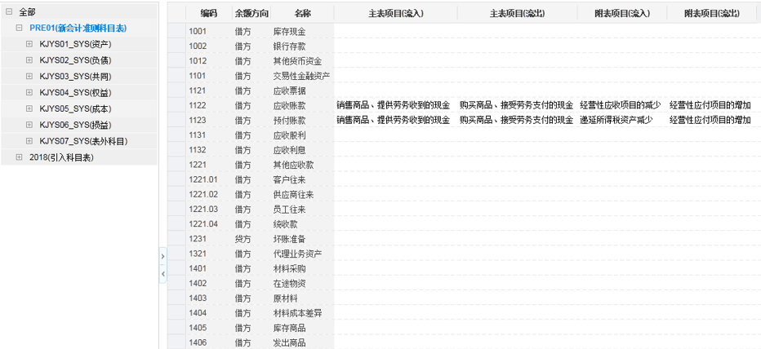The height and width of the screenshot is (349, 761).
Task: Click 递延所得税资产减少 cell
Action: coord(621,120)
